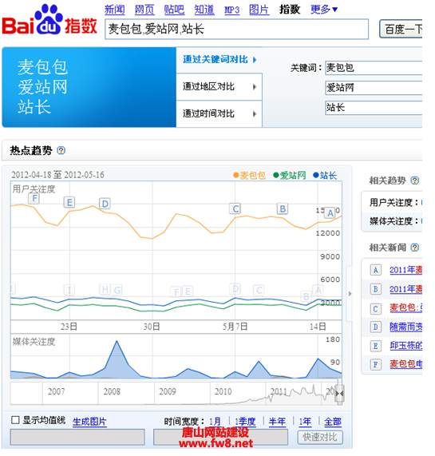435x456 pixels.
Task: Open MP3 navigation link
Action: [232, 10]
